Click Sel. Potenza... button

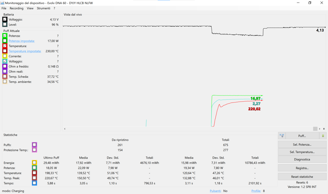(x=302, y=144)
